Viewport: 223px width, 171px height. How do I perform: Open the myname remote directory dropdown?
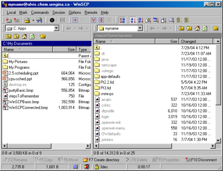140,28
